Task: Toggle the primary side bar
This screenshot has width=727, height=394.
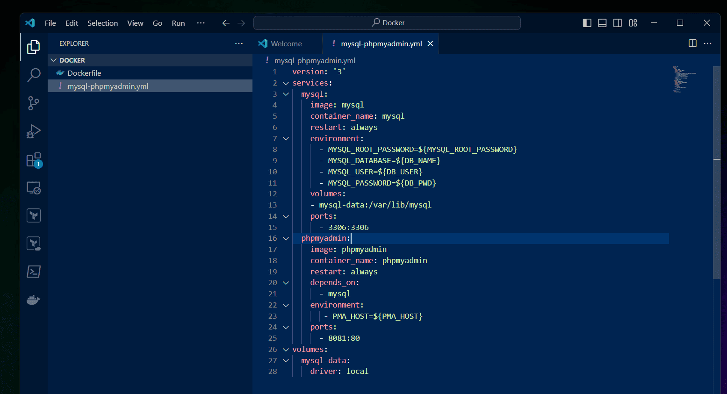Action: (587, 23)
